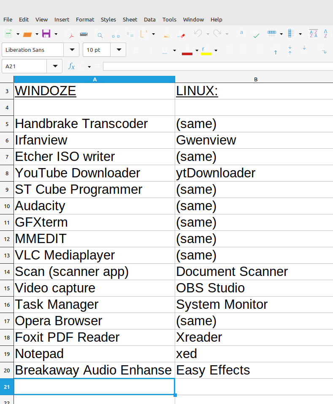Click the Save document icon
The height and width of the screenshot is (404, 333).
tap(46, 34)
